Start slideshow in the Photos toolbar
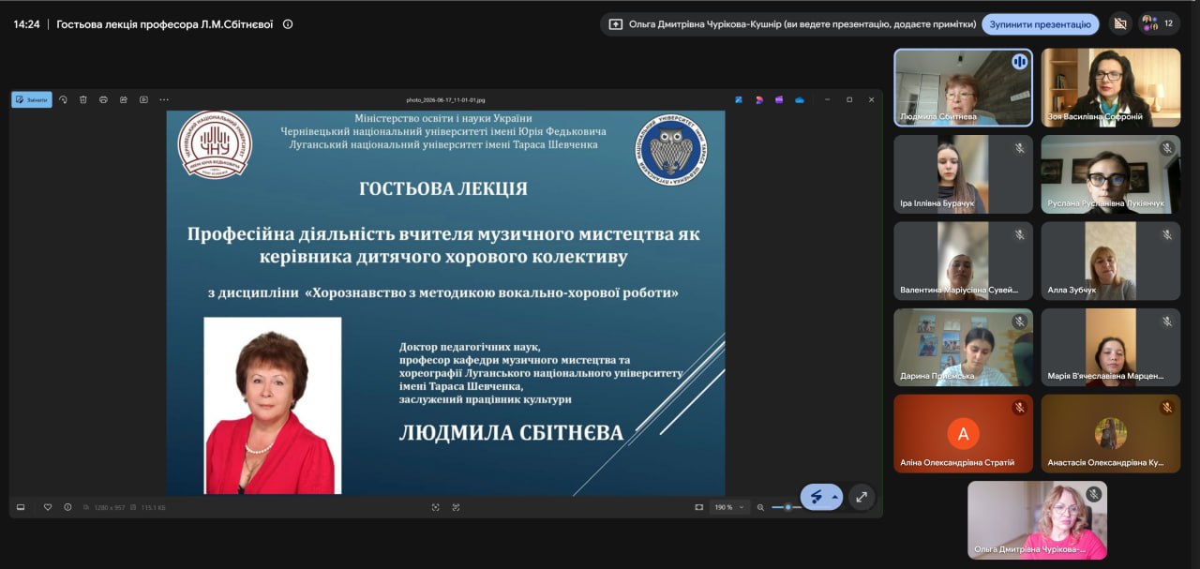 tap(143, 99)
